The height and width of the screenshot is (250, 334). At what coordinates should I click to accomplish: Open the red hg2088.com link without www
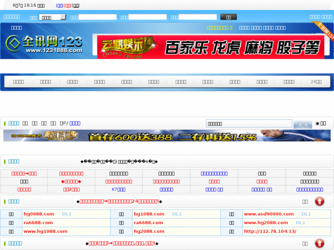[x=149, y=232]
